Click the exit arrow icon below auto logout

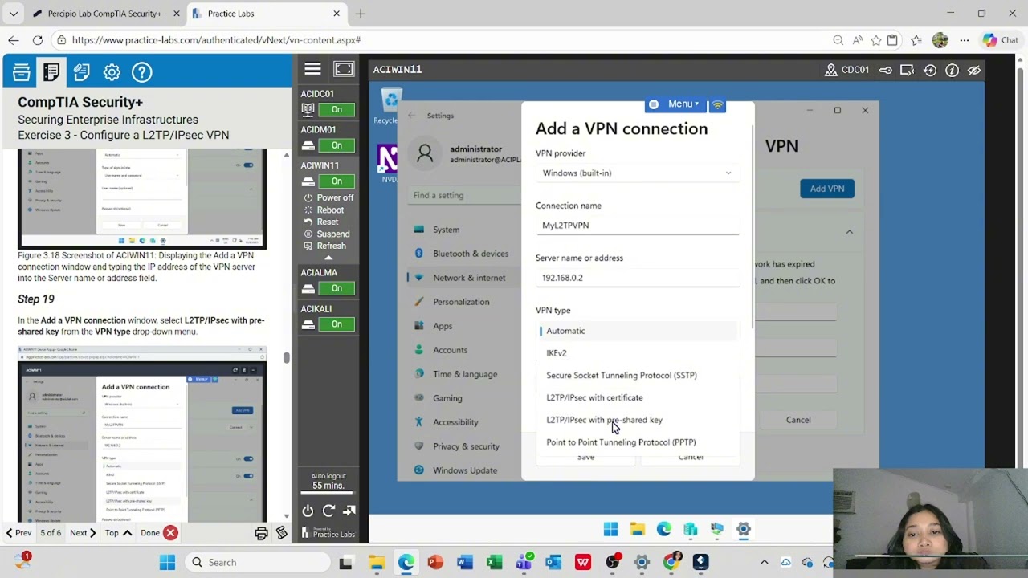point(349,511)
